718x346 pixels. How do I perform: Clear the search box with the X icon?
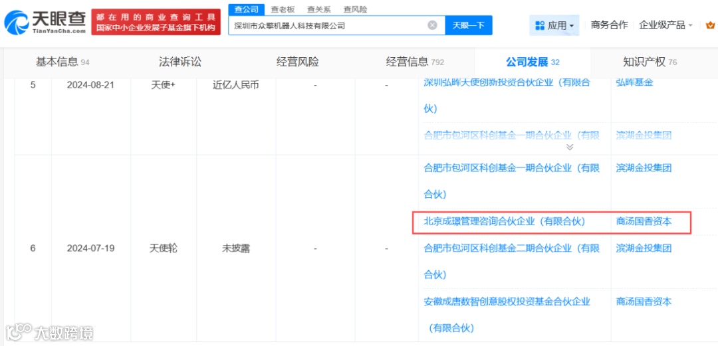(x=432, y=25)
